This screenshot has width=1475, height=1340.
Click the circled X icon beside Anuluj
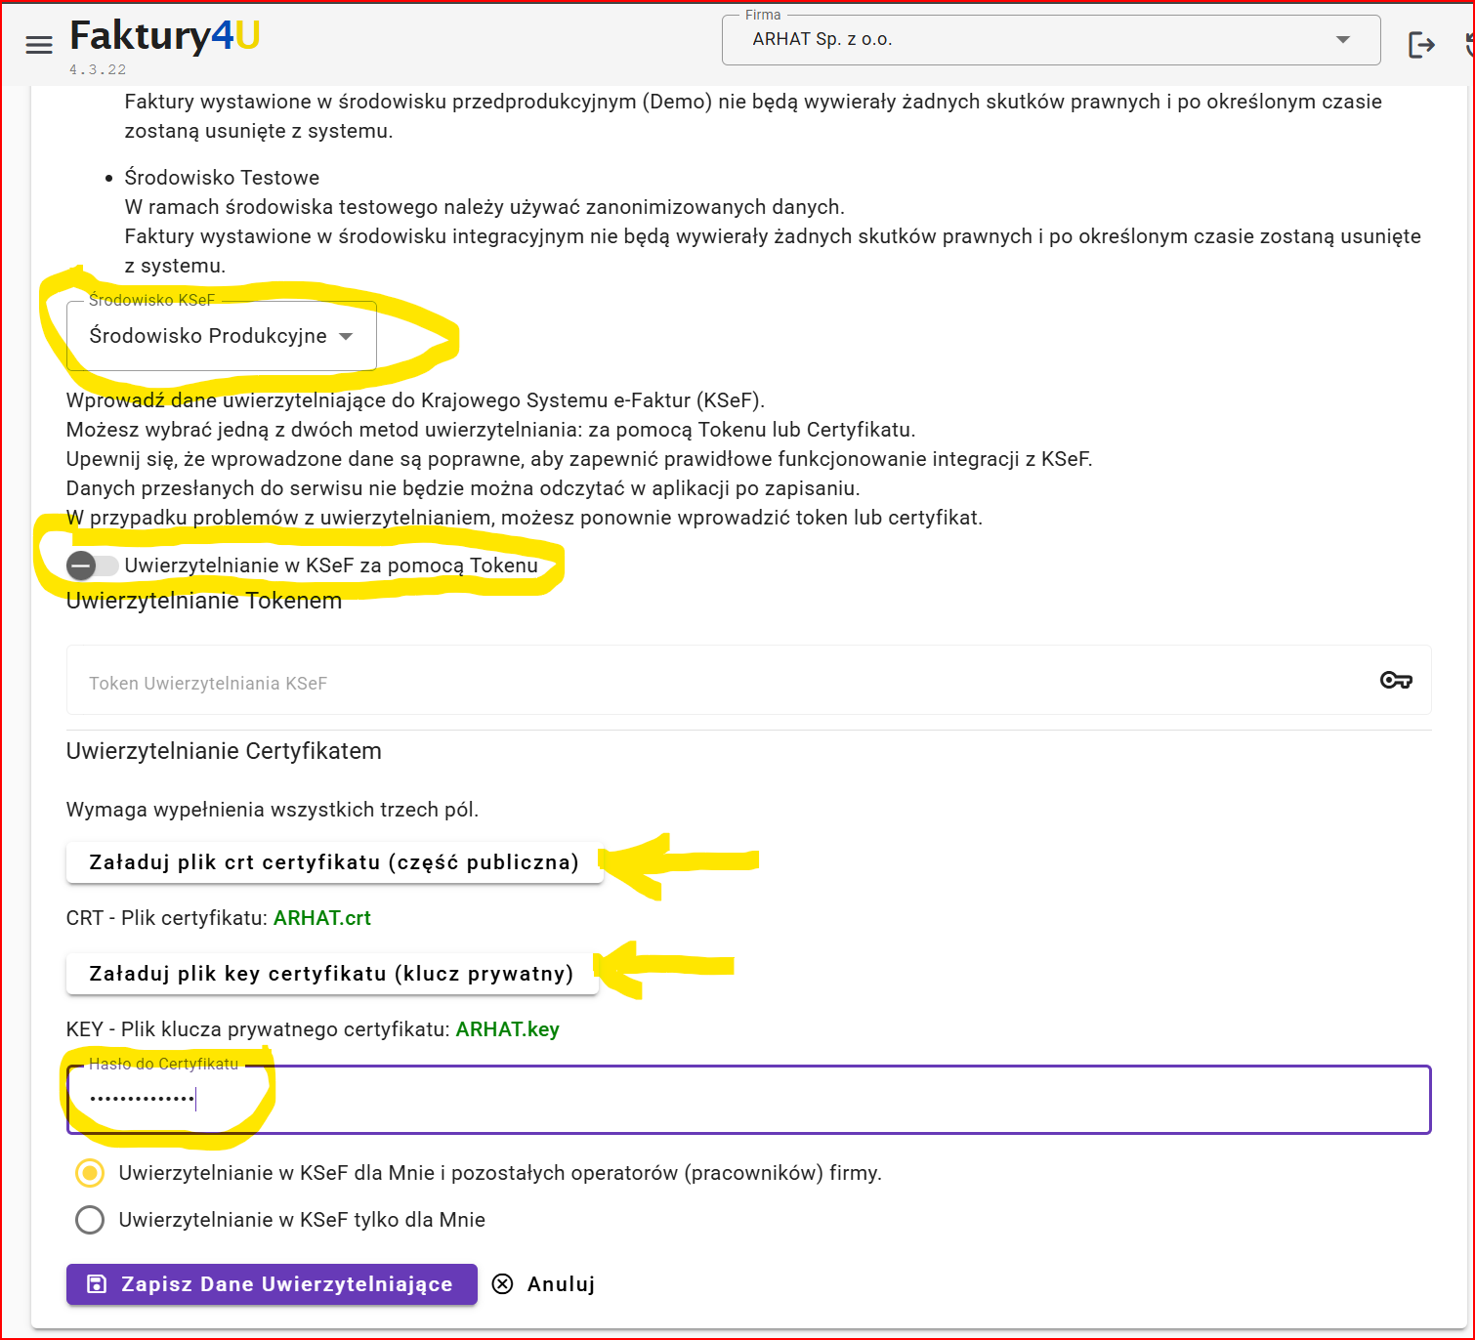pos(502,1284)
